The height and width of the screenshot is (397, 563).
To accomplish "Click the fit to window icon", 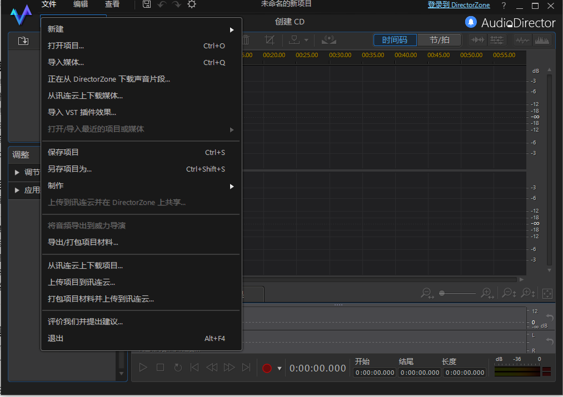I will (547, 293).
